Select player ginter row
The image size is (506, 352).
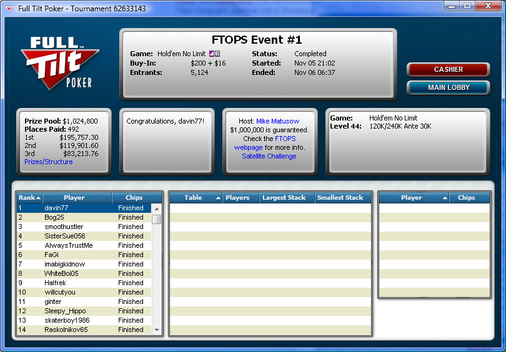click(84, 301)
